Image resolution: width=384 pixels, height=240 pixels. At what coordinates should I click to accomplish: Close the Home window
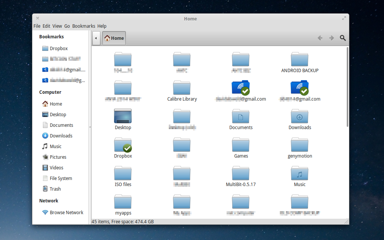[38, 18]
